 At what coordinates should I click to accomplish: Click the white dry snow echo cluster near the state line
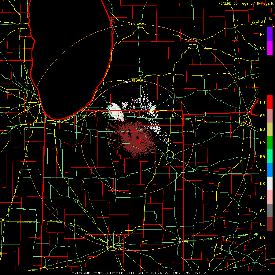(x=116, y=111)
